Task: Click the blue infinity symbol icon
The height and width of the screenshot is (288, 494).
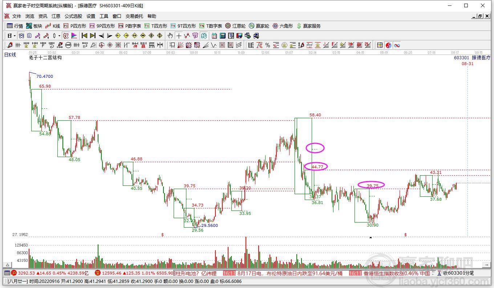Action: tap(397, 45)
